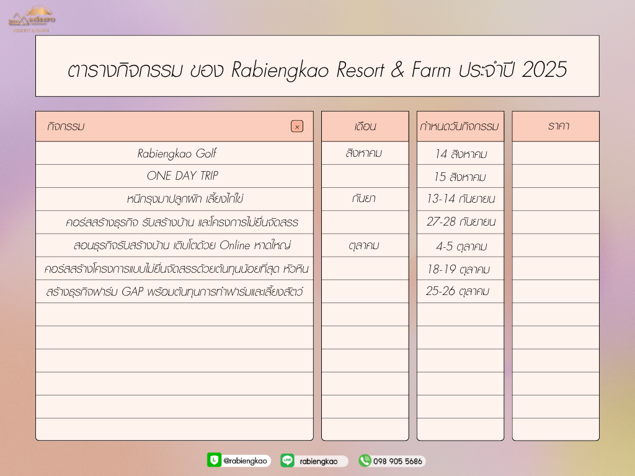Viewport: 635px width, 476px height.
Task: Click the date 15 สิงหาคม
Action: coord(461,177)
